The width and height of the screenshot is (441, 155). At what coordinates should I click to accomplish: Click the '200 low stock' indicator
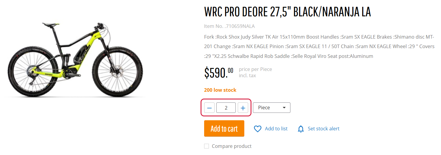pos(220,90)
